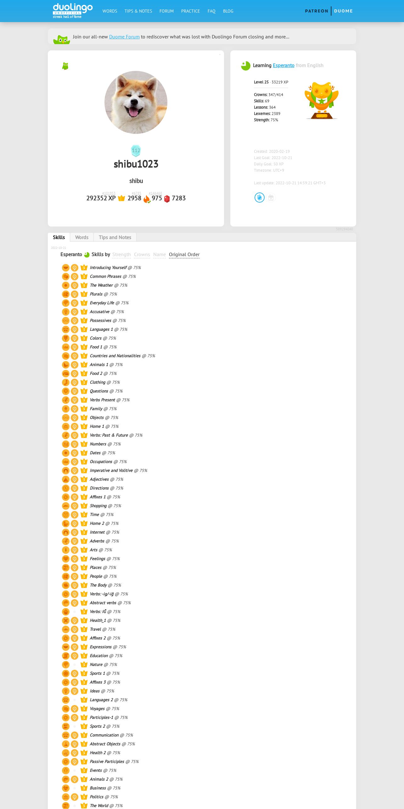Switch to the Tips and Notes tab
This screenshot has height=809, width=404.
[x=115, y=237]
